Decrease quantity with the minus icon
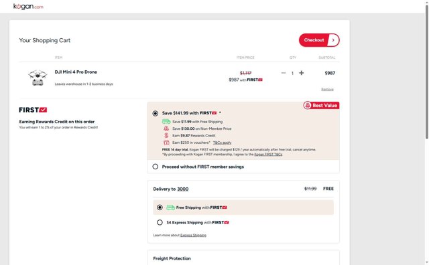Screen dimensions: 429x265 point(284,73)
